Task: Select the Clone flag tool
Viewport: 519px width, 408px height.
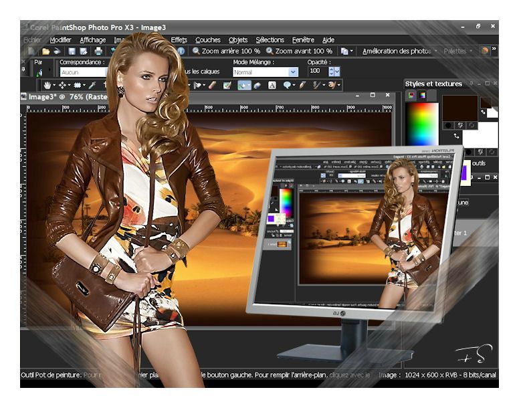Action: [197, 86]
